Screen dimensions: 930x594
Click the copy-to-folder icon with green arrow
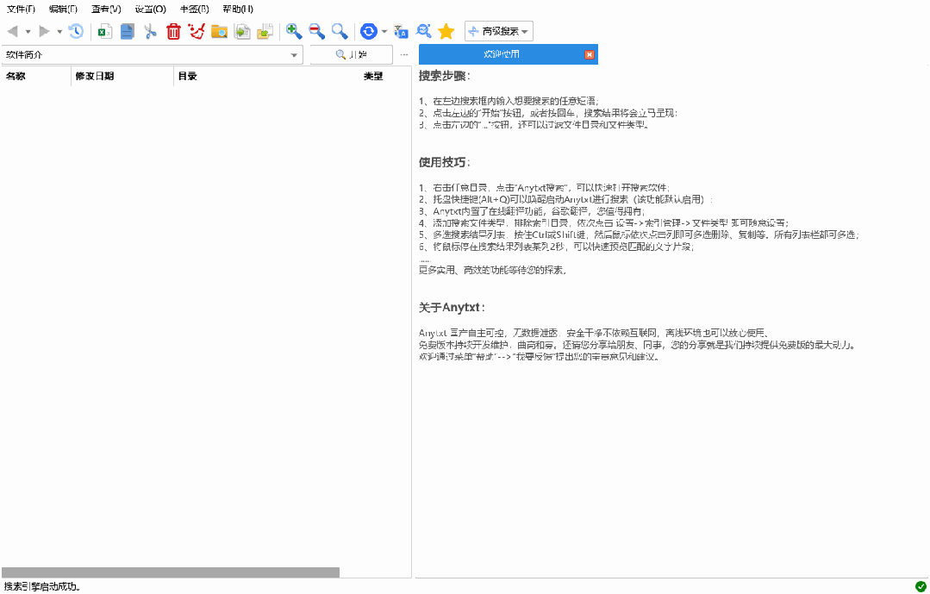click(242, 31)
